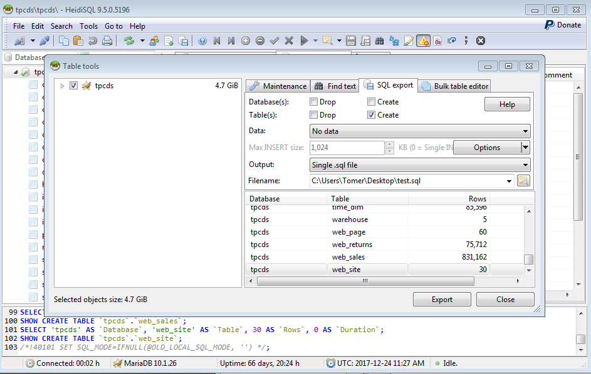Viewport: 591px width, 374px height.
Task: Click the Export database as SQL toolbar icon
Action: click(183, 41)
